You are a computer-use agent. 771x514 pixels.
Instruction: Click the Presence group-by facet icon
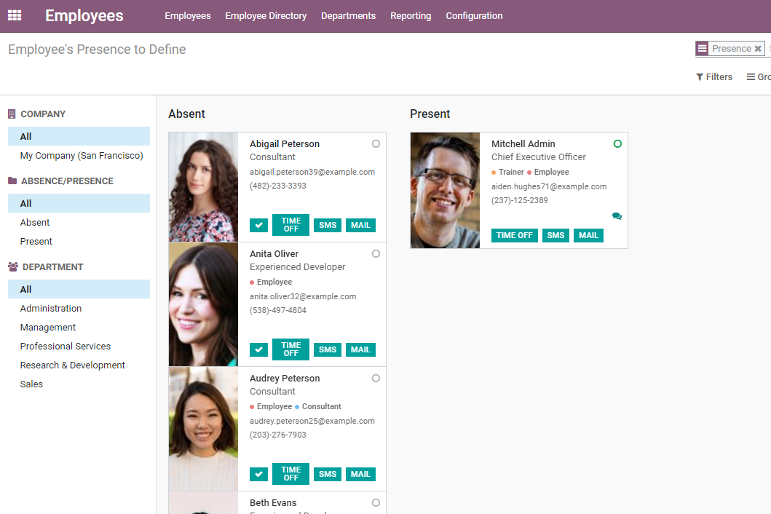click(702, 49)
